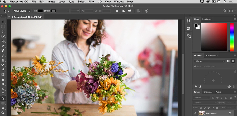Select the Pen tool
Image resolution: width=237 pixels, height=116 pixels.
click(x=3, y=89)
